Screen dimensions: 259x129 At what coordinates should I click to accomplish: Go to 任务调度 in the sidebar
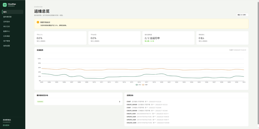[x=13, y=36]
